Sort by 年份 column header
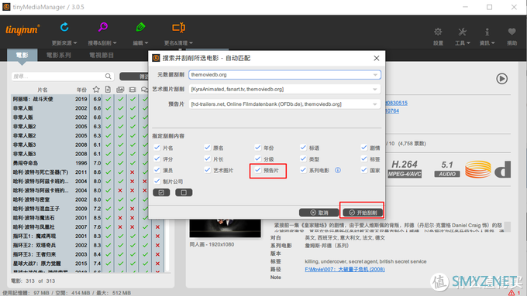 coord(81,90)
